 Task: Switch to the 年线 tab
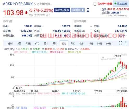point(28,43)
